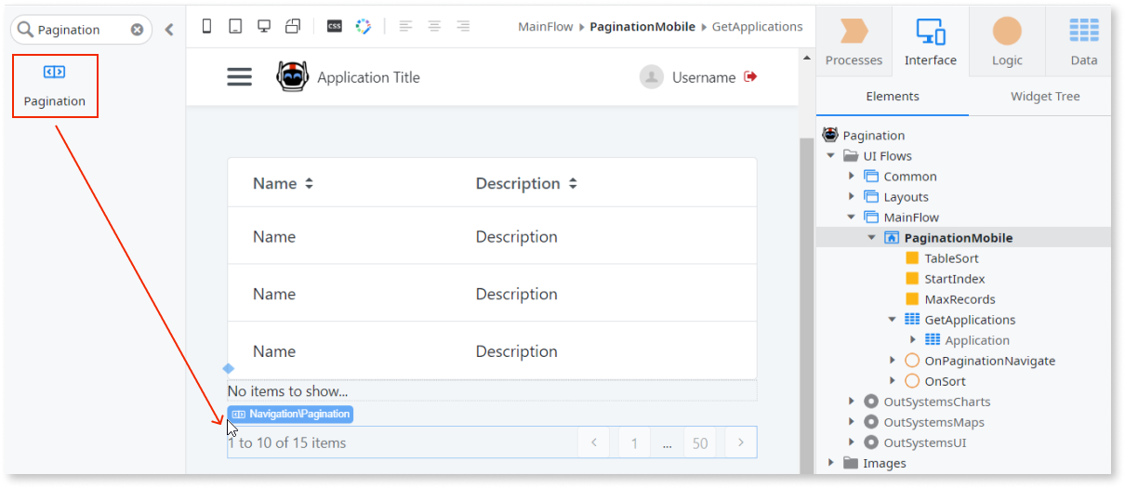Collapse the toolbox panel with chevron
This screenshot has height=488, width=1125.
coord(169,30)
